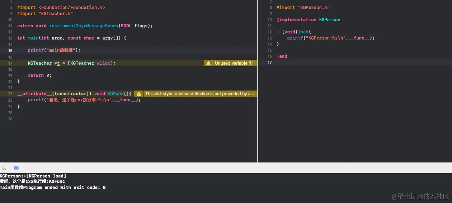Hide the debug area with the panel icon
This screenshot has height=203, width=452.
point(5,168)
